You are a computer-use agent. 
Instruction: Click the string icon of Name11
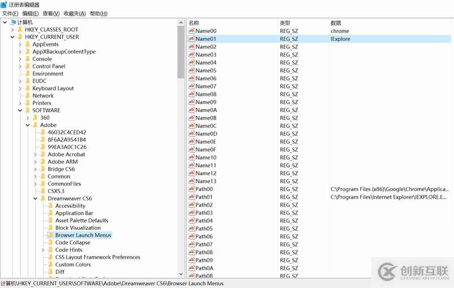[191, 165]
